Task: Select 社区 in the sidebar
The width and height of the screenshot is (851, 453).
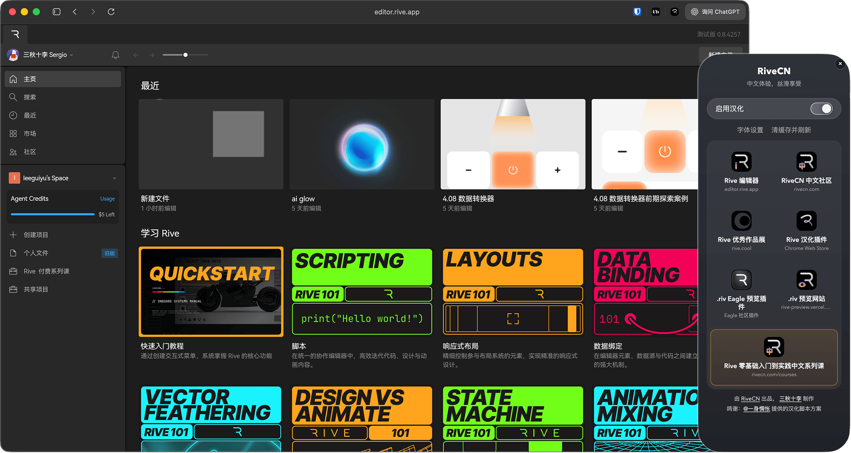Action: 30,152
